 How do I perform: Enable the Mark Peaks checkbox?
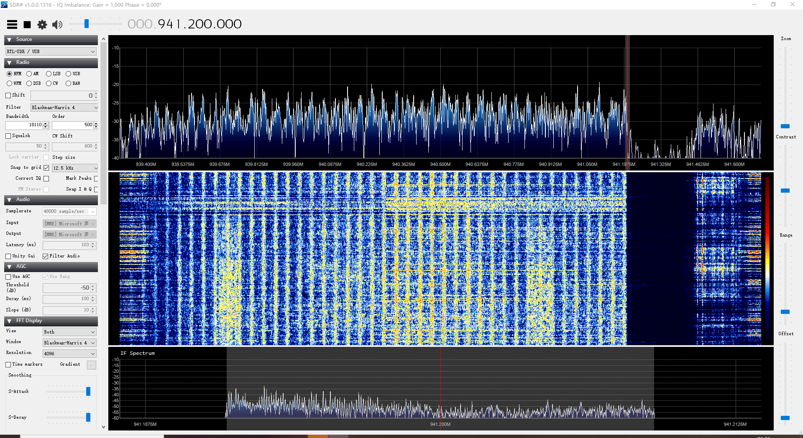click(x=96, y=178)
